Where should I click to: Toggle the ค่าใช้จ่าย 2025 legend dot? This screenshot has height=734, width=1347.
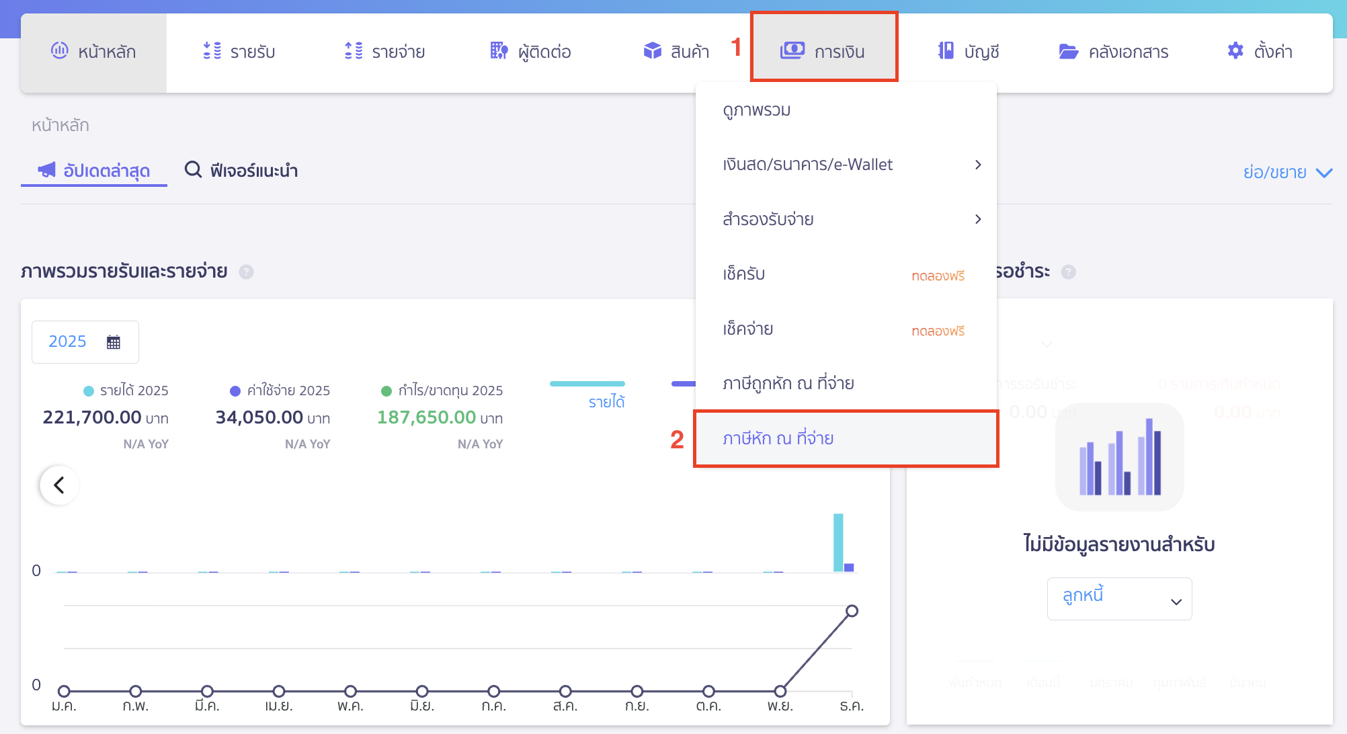(235, 391)
